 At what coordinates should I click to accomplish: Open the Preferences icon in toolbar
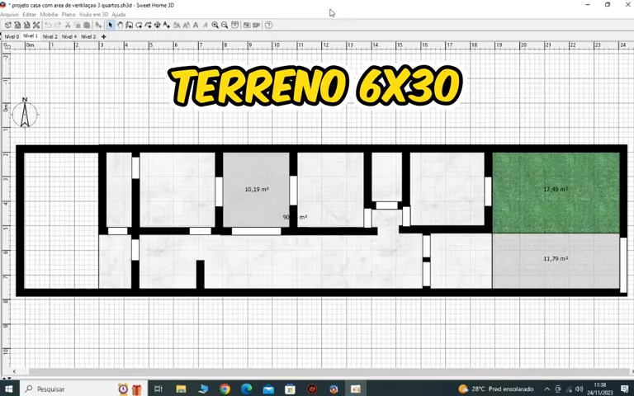pos(35,25)
